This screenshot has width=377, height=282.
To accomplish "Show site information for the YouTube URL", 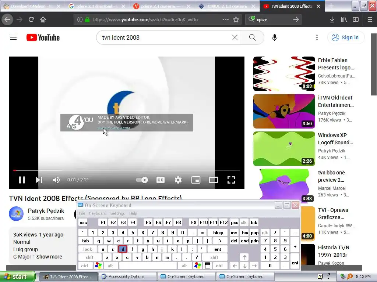I will 80,20.
